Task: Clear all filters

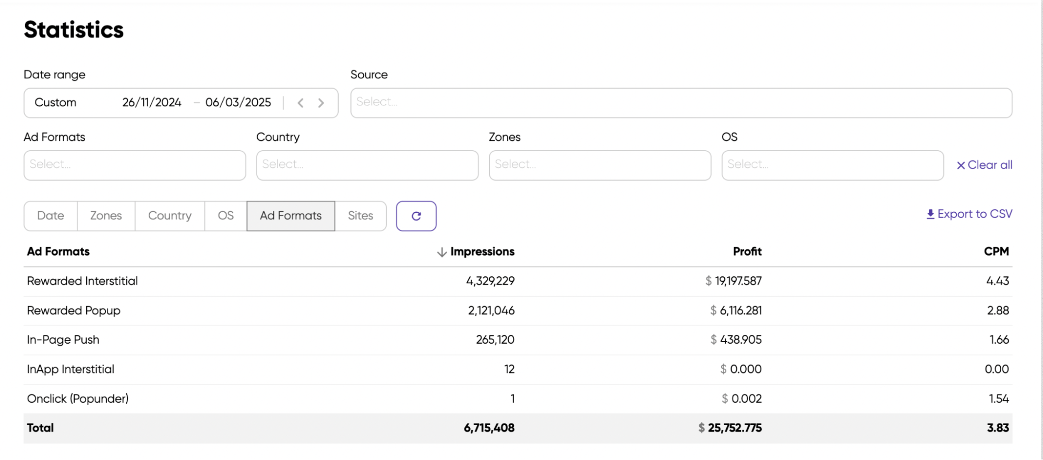Action: 984,165
